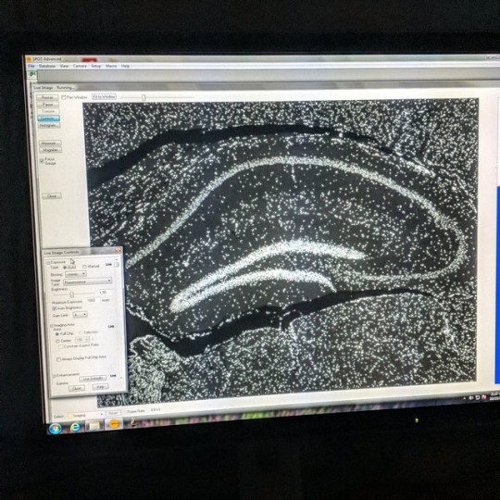
Task: Click the Center percentage stepper
Action: 88,340
